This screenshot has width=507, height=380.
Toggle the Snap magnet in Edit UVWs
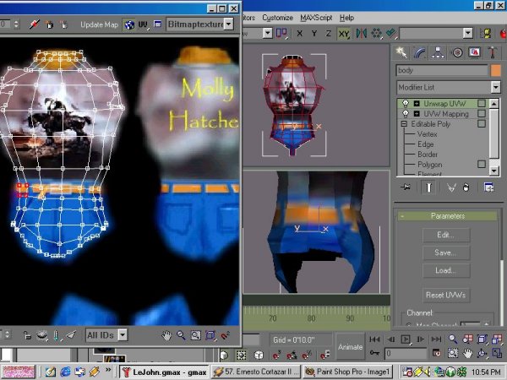[225, 336]
